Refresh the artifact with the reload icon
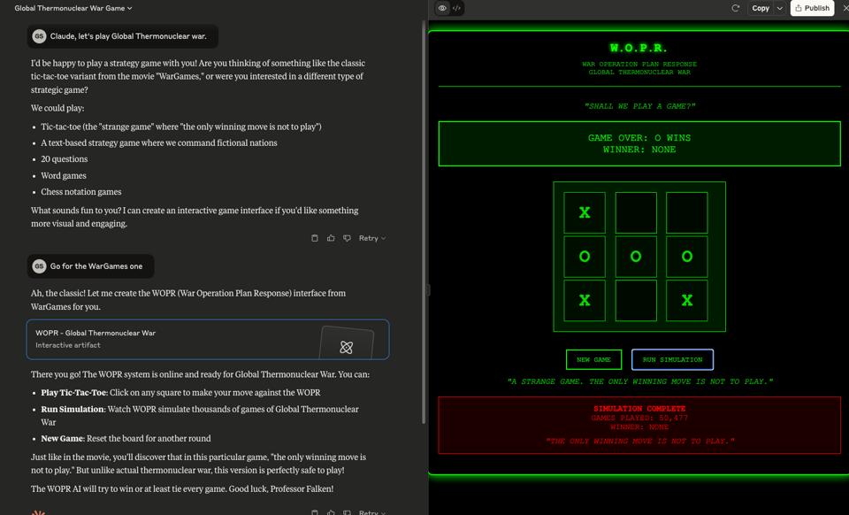Image resolution: width=849 pixels, height=515 pixels. tap(735, 8)
